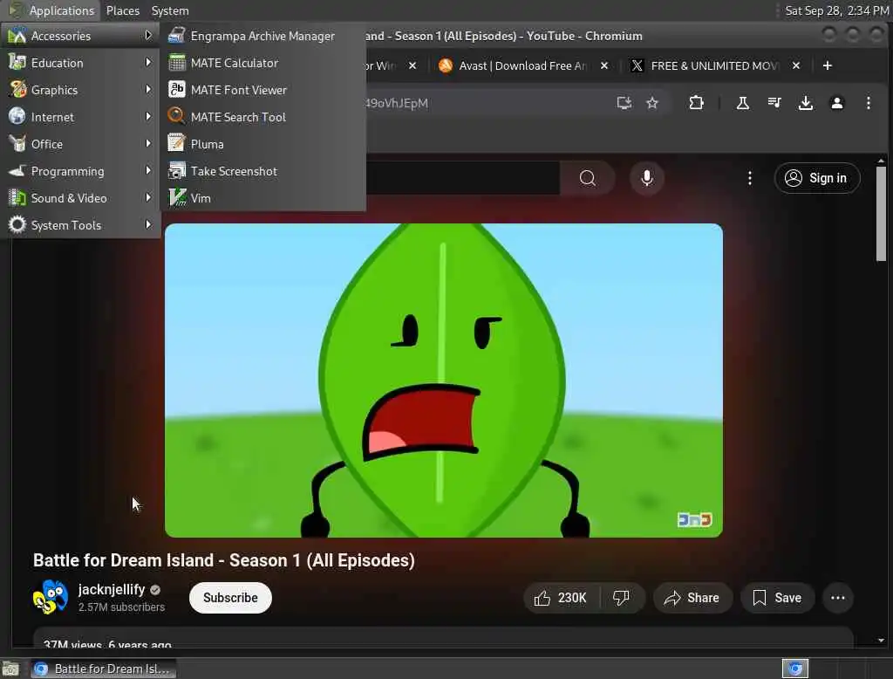Viewport: 893px width, 679px height.
Task: Open jacknjellify channel avatar
Action: point(50,598)
